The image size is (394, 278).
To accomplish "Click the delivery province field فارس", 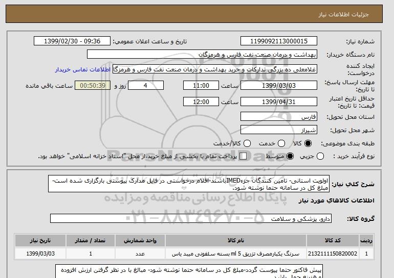I will point(279,117).
